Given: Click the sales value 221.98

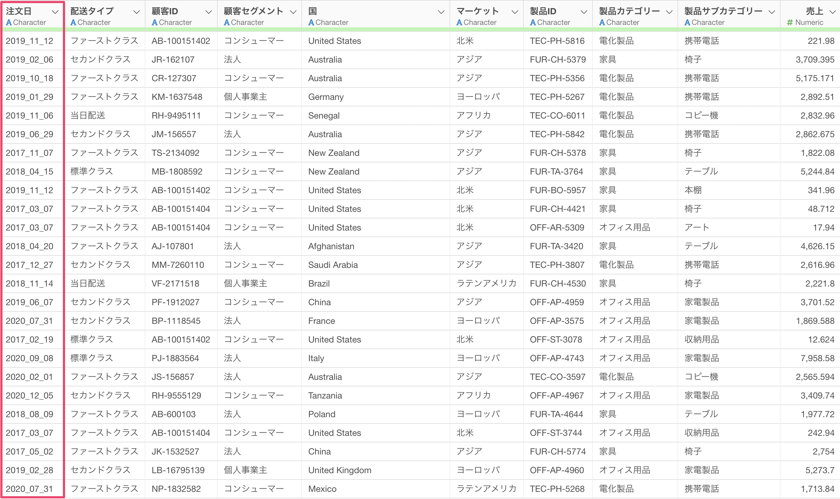Looking at the screenshot, I should coord(821,41).
